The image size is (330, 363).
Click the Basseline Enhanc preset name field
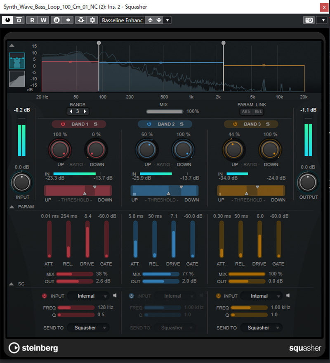(x=124, y=20)
